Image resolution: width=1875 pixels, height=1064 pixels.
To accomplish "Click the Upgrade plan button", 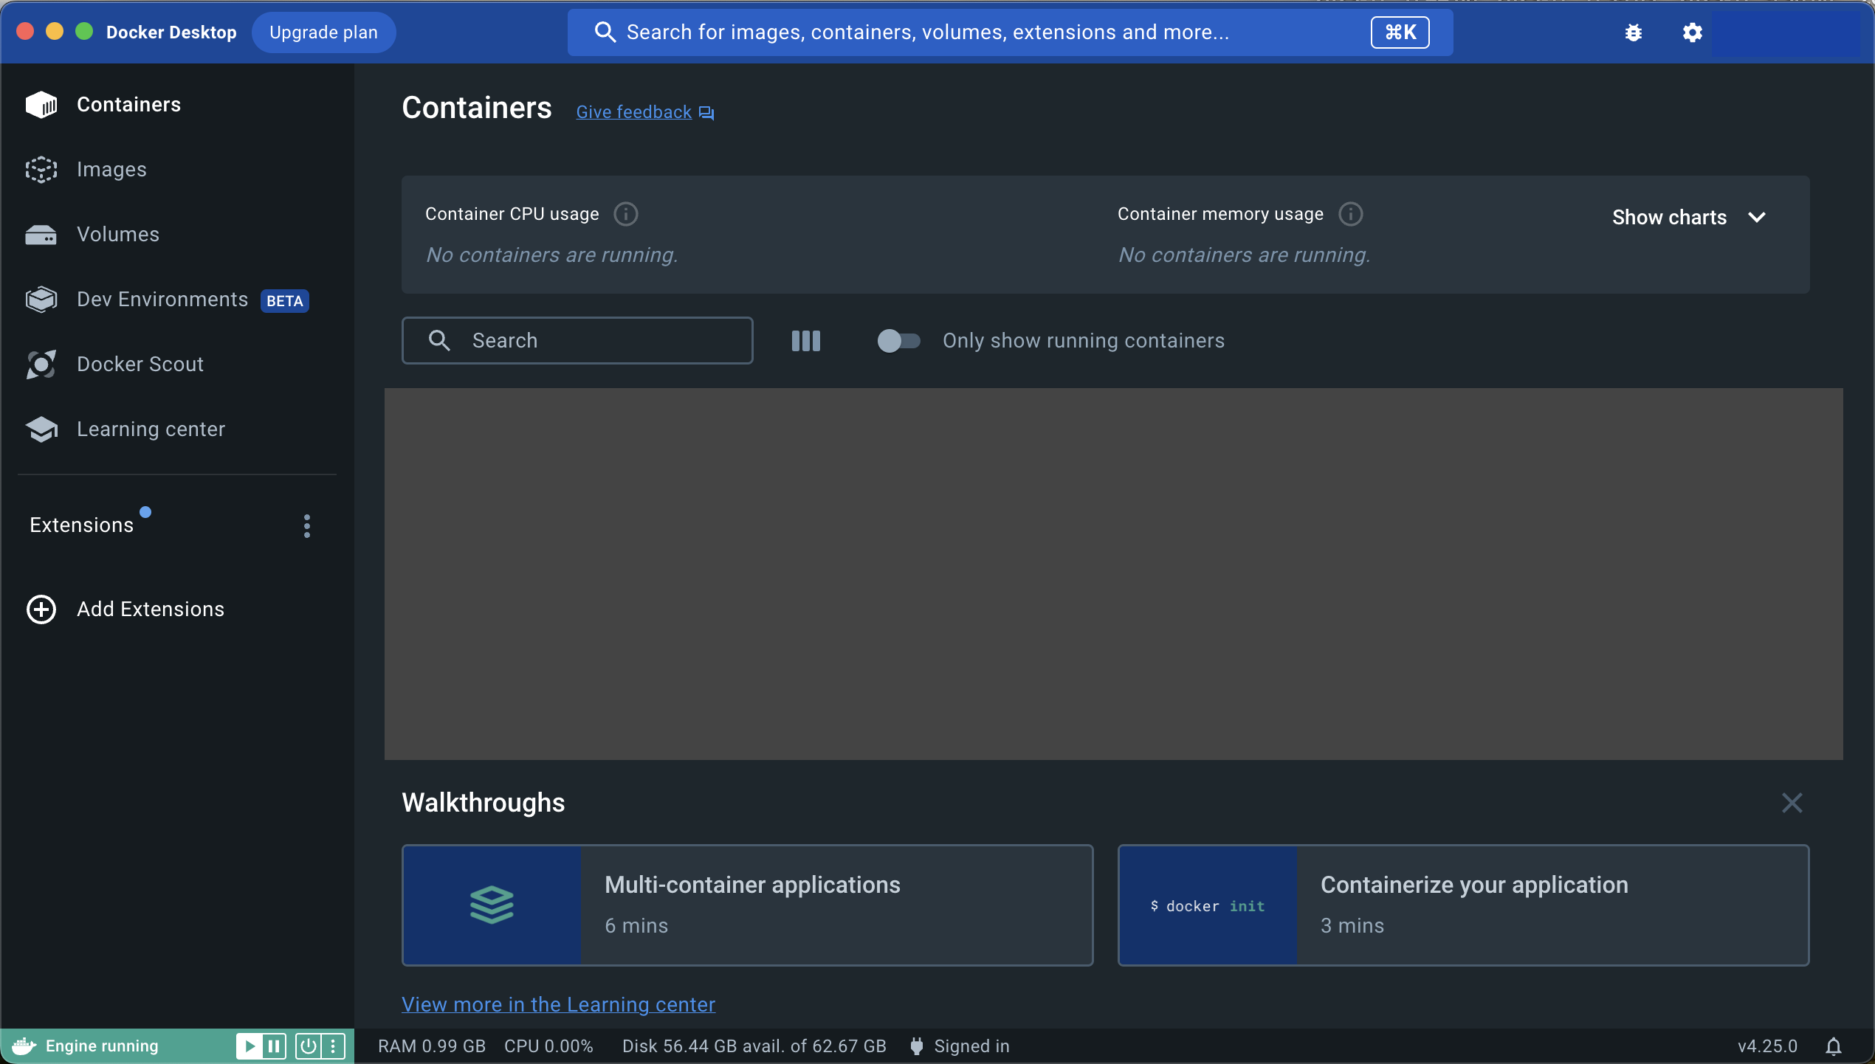I will pos(323,32).
